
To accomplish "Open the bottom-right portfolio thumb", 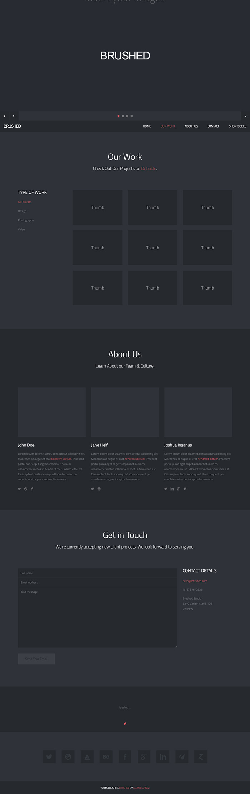I will pyautogui.click(x=207, y=288).
